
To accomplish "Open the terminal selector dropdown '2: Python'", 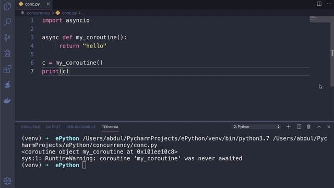I will [256, 127].
